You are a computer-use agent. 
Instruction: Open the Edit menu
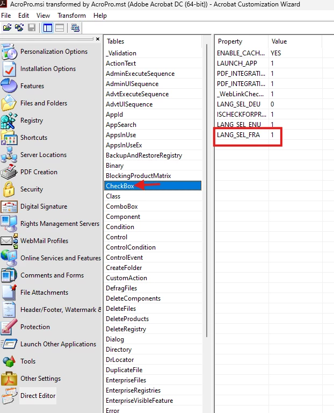pos(24,16)
